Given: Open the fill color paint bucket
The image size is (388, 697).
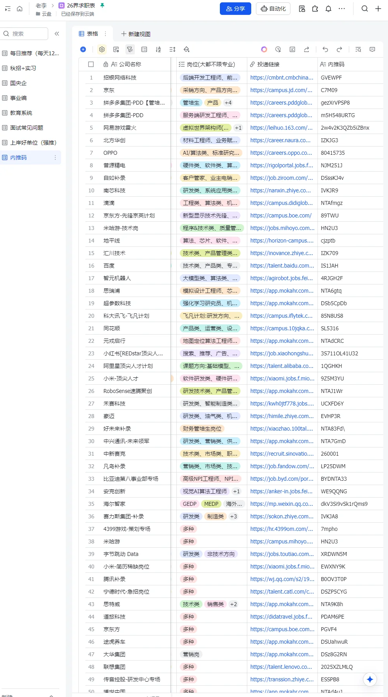Looking at the screenshot, I should tap(187, 49).
